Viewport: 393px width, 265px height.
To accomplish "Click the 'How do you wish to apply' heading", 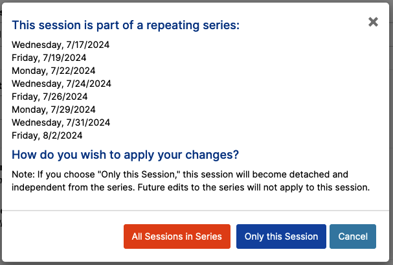I will (x=126, y=155).
